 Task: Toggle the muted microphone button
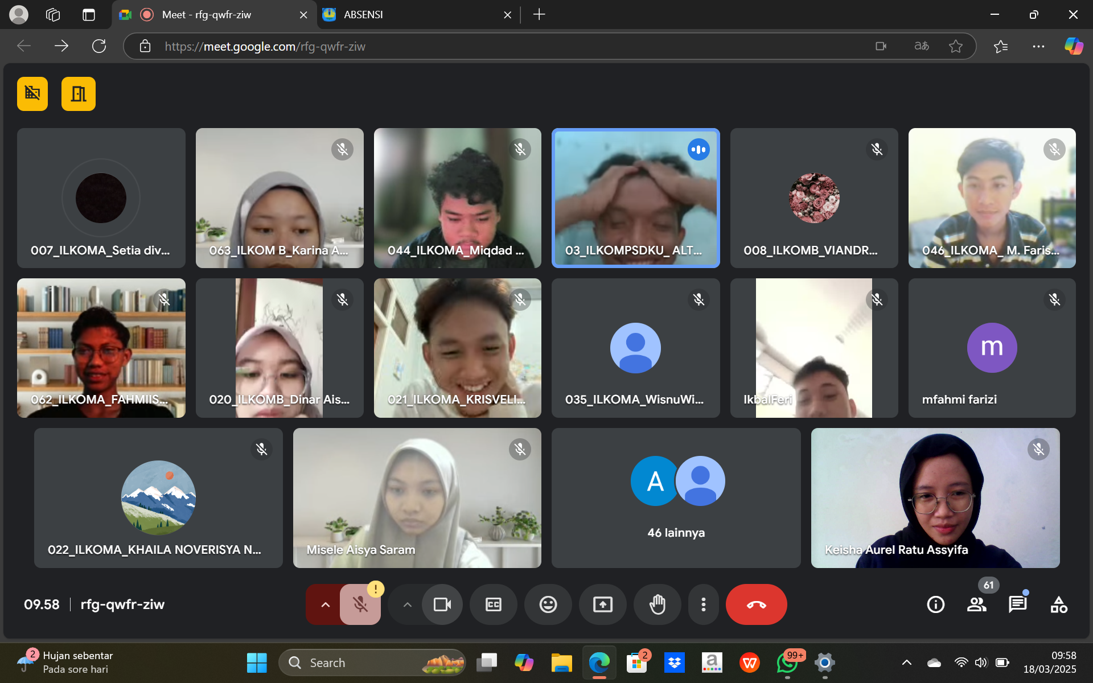coord(360,604)
